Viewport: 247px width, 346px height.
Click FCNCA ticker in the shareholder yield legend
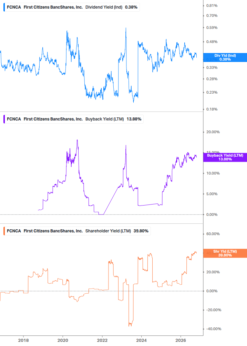click(14, 231)
